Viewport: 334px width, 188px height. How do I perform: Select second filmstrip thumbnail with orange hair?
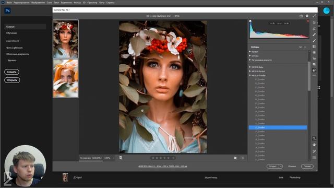click(x=66, y=78)
